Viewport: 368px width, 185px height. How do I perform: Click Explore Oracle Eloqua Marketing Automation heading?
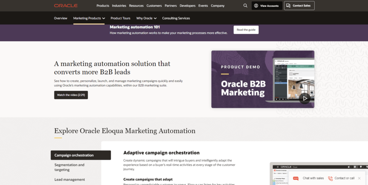pyautogui.click(x=125, y=131)
